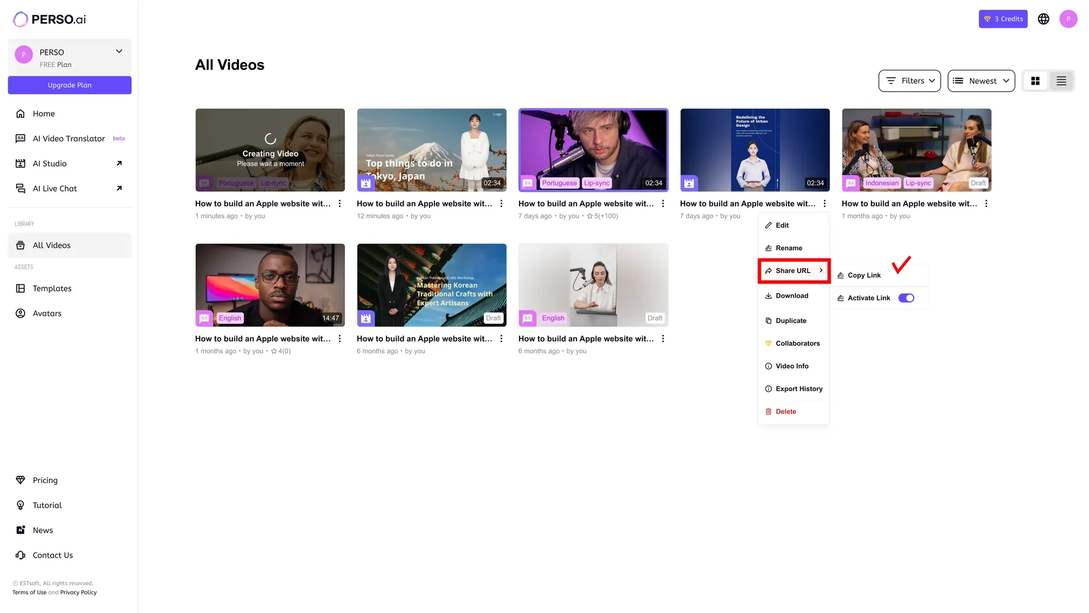Choose Rename from the context menu

[793, 248]
